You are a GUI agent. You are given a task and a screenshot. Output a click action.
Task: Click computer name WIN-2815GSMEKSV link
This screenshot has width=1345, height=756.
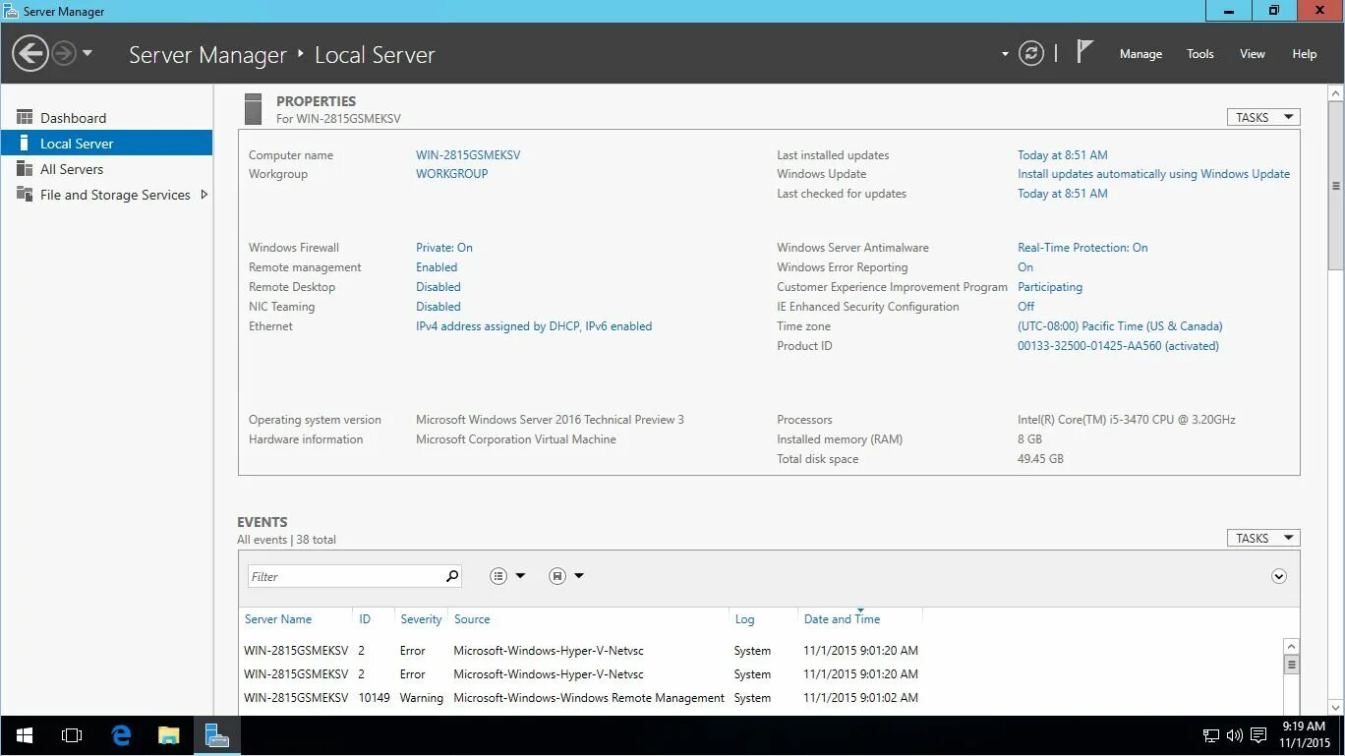coord(468,154)
